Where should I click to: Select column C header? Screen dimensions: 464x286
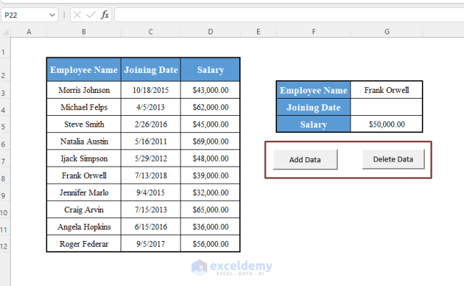151,31
